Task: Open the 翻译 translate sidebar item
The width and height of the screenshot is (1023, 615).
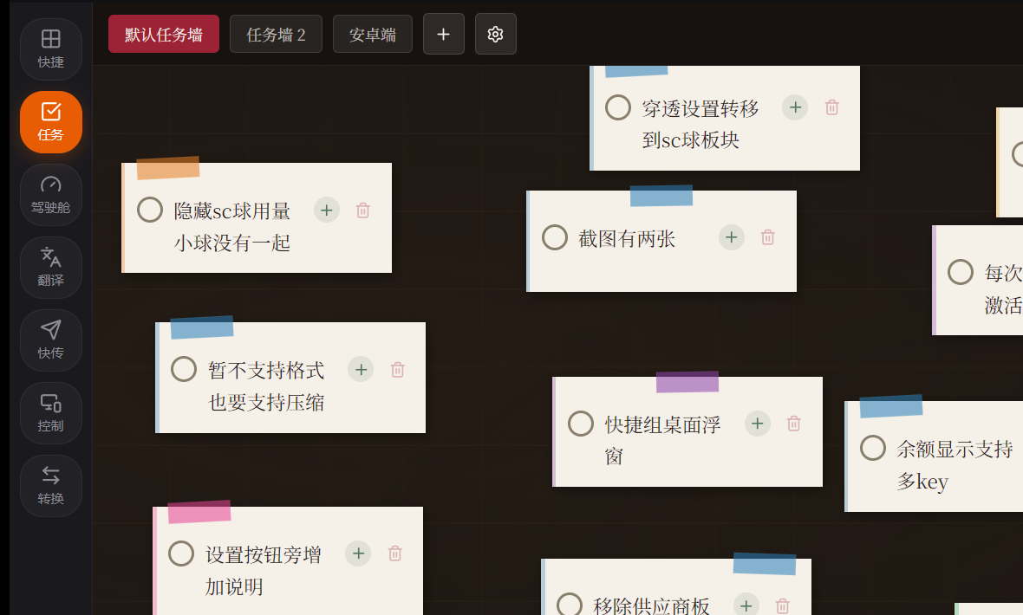Action: click(51, 268)
